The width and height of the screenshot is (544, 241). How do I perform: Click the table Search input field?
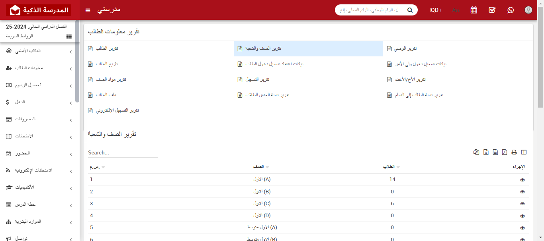click(x=123, y=152)
